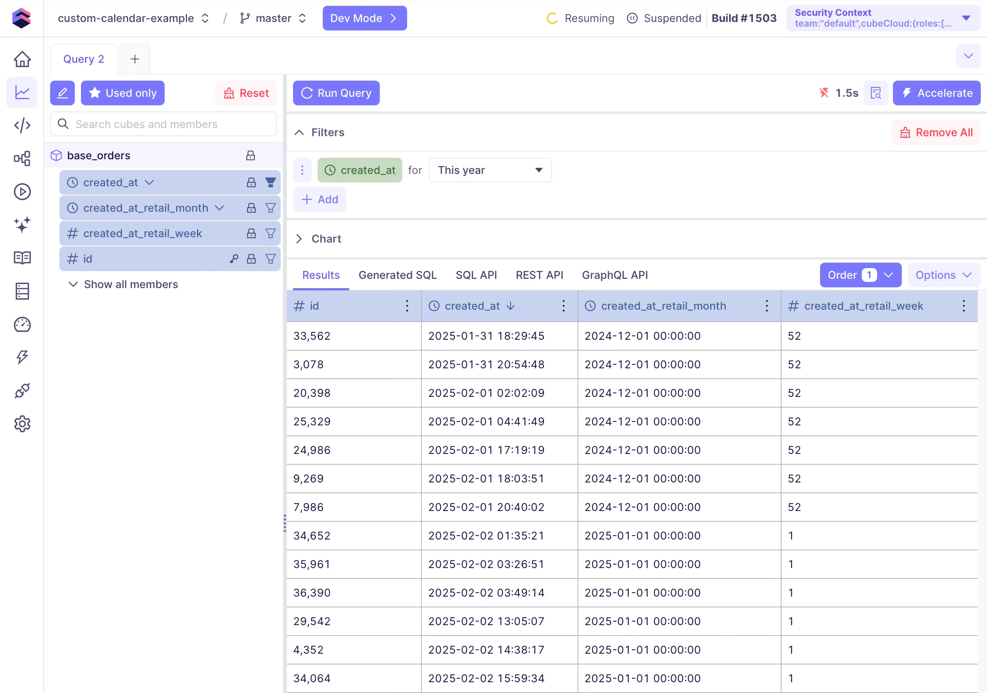The image size is (987, 693).
Task: Switch to the REST API tab
Action: 539,275
